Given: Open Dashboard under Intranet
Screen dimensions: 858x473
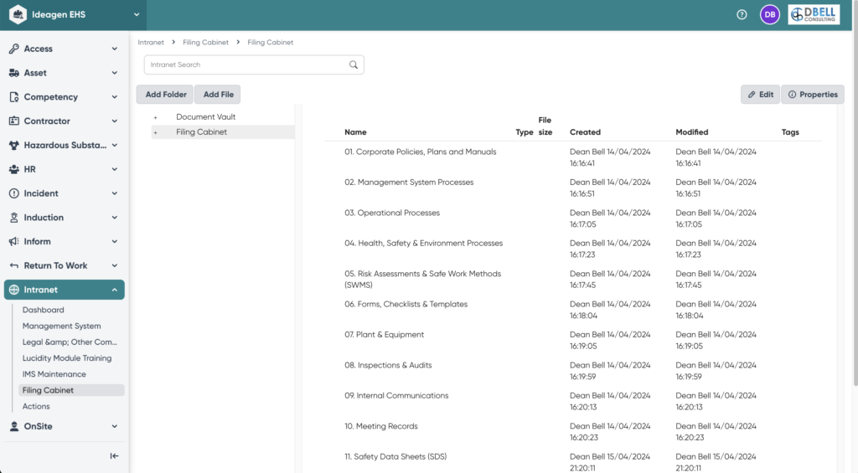Looking at the screenshot, I should [44, 310].
